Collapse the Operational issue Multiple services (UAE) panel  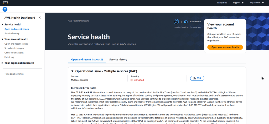[73, 71]
